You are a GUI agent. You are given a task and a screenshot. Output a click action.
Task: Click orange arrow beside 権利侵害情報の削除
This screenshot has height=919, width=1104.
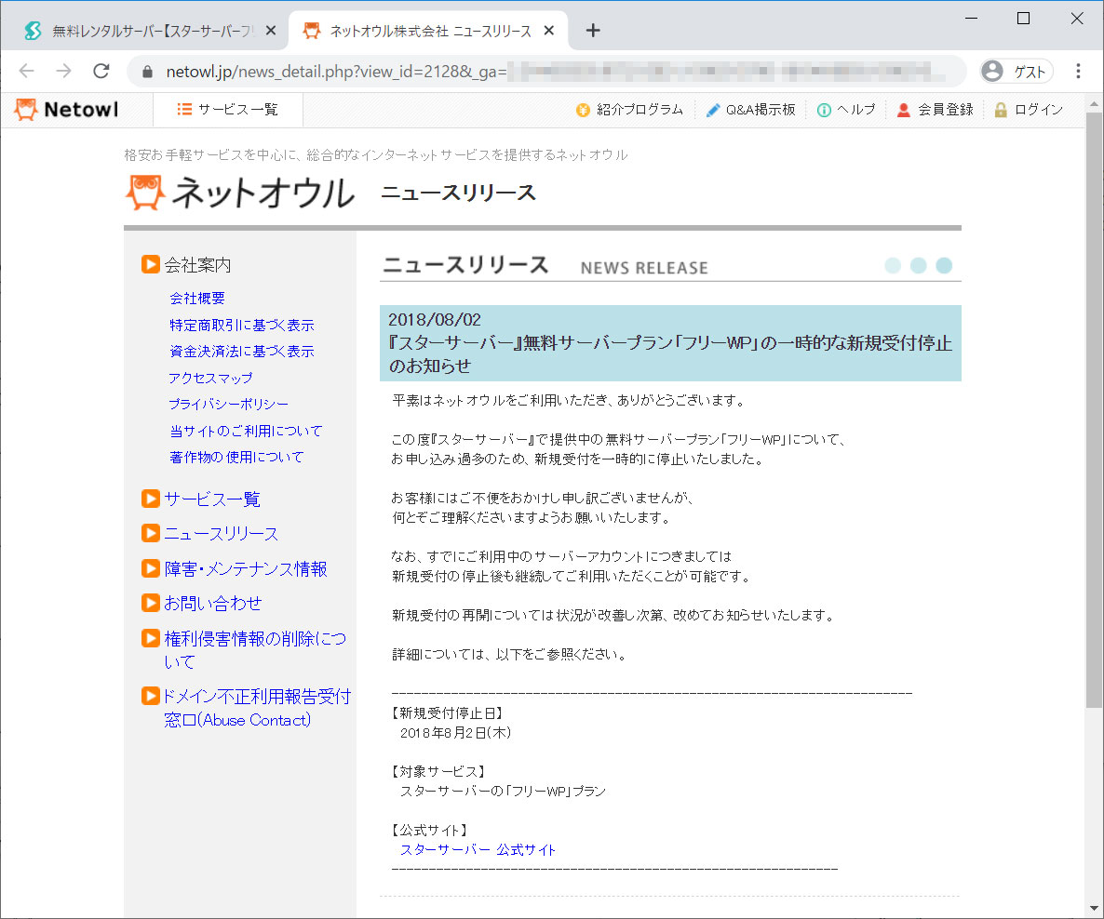point(150,637)
